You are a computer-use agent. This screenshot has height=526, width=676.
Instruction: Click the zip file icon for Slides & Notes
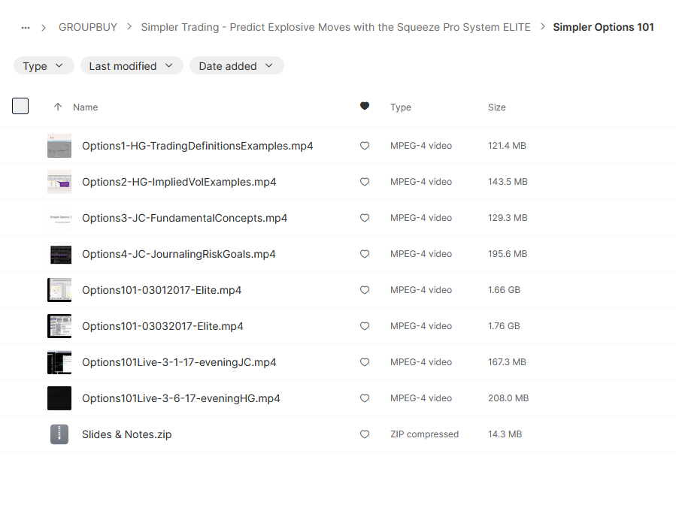tap(59, 434)
